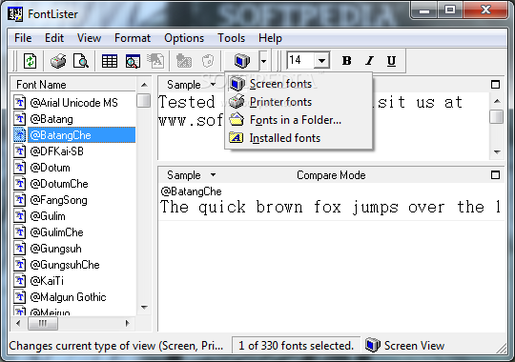Viewport: 515px width, 362px height.
Task: Open the font size 14 dropdown
Action: [322, 60]
